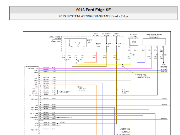The width and height of the screenshot is (180, 135).
Task: Click connector 'C215' label at pin 17
Action: 119,60
